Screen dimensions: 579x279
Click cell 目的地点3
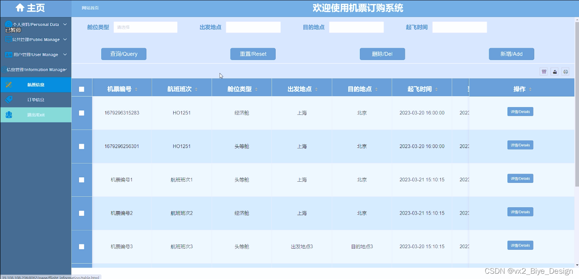(362, 247)
